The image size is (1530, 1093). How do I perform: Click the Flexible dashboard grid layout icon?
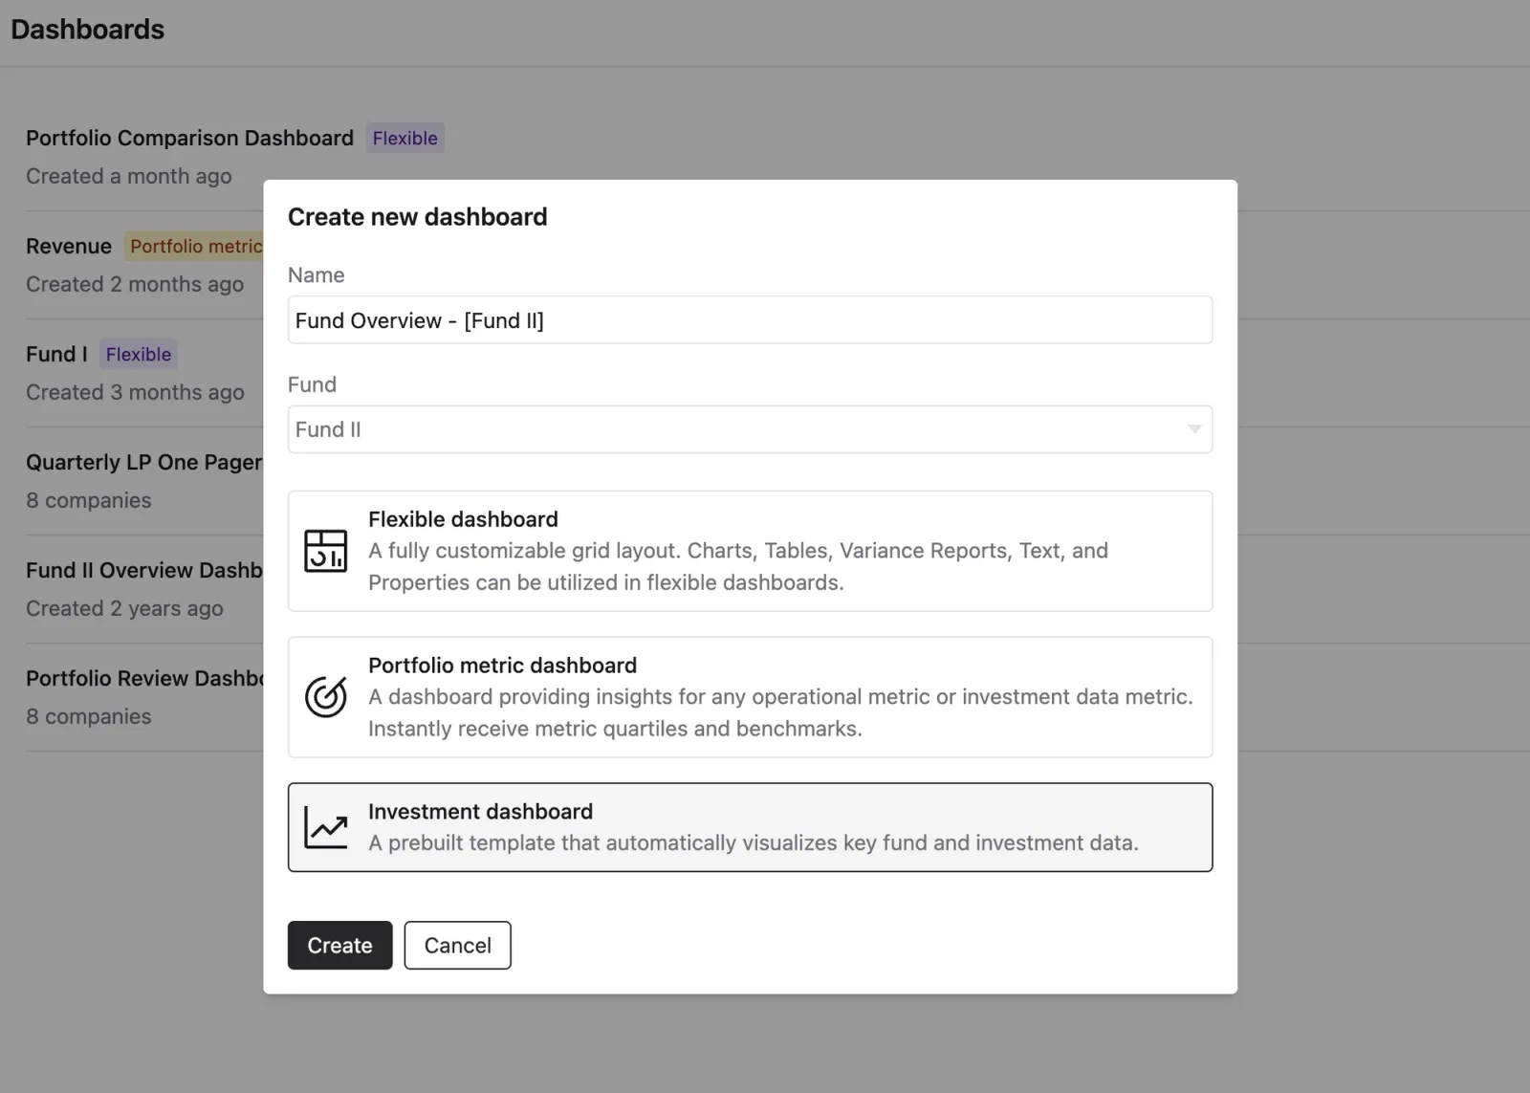(325, 551)
